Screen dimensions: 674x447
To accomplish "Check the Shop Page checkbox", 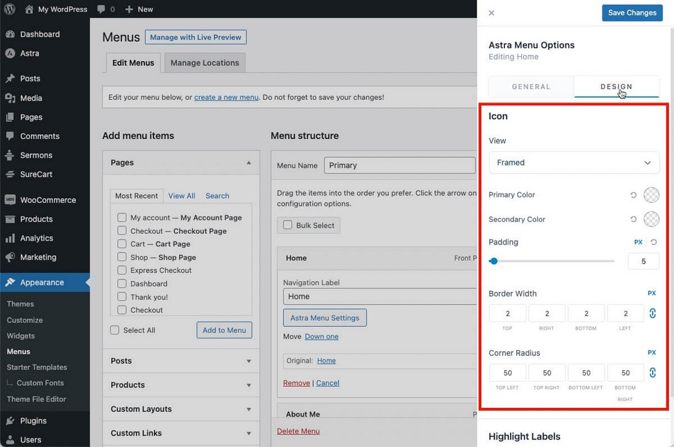I will coord(121,257).
